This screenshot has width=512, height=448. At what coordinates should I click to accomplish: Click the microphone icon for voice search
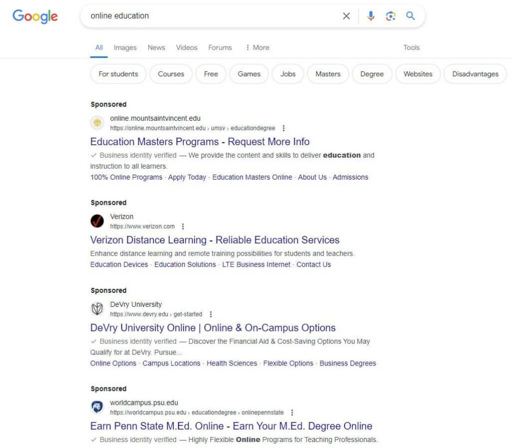click(370, 16)
